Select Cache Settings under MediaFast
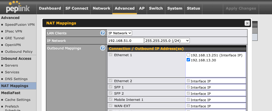The width and height of the screenshot is (272, 111). 17,100
